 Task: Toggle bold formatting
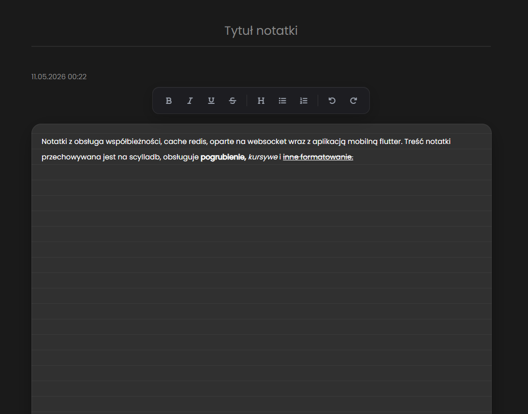[169, 100]
